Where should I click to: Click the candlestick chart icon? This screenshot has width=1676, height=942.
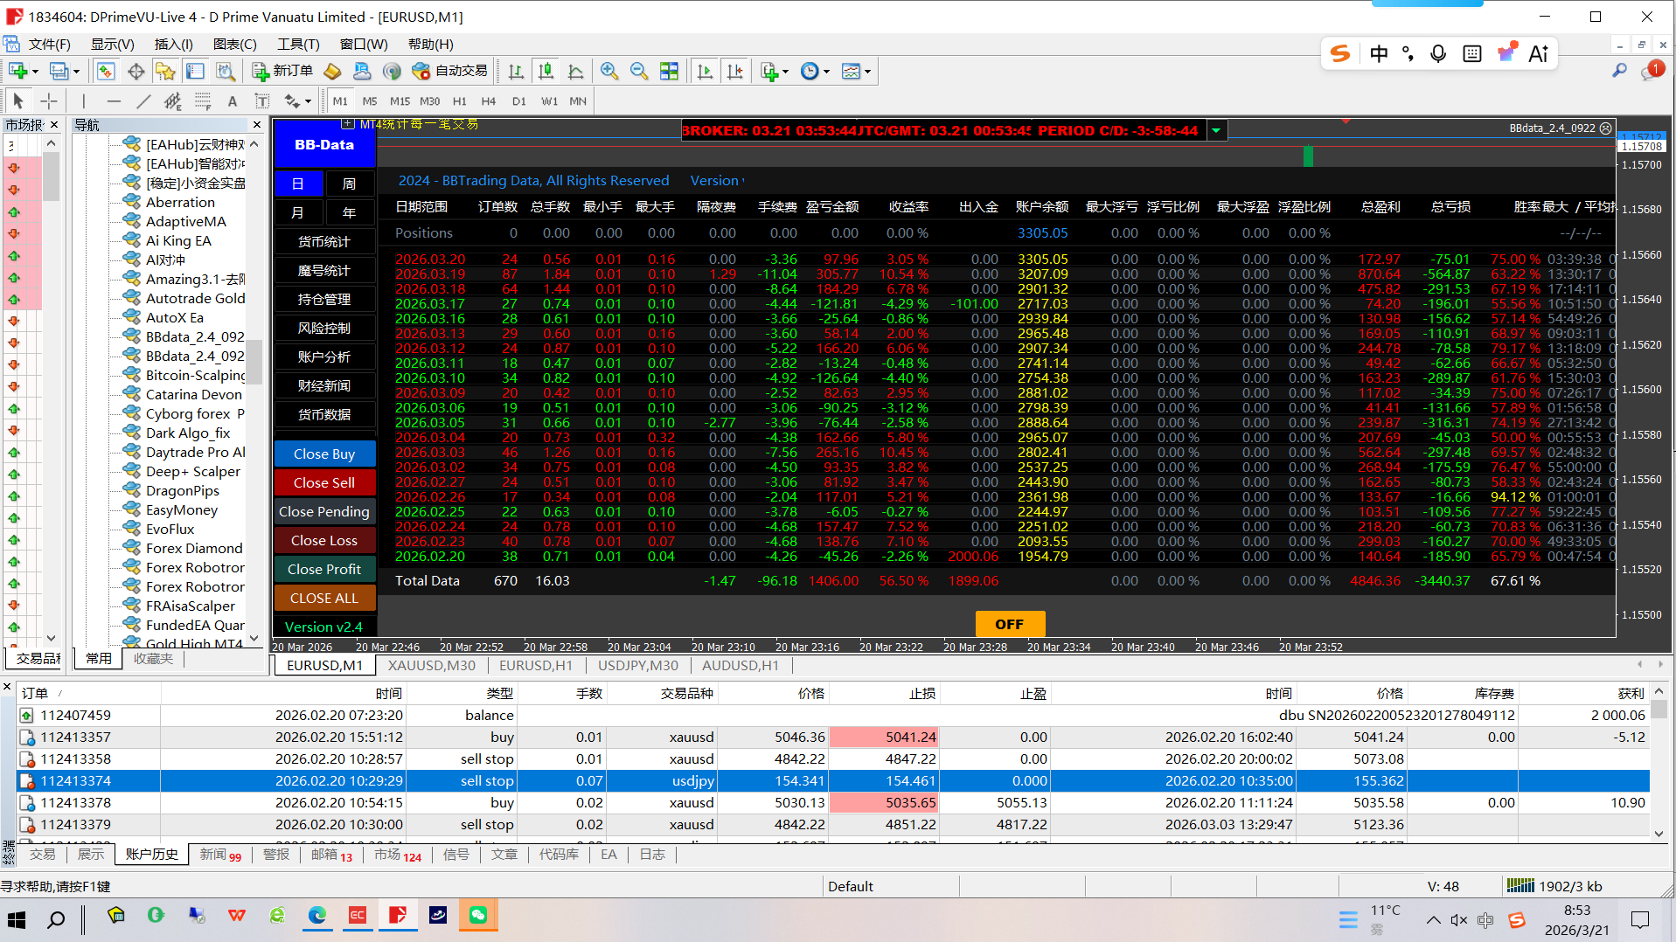click(x=546, y=72)
